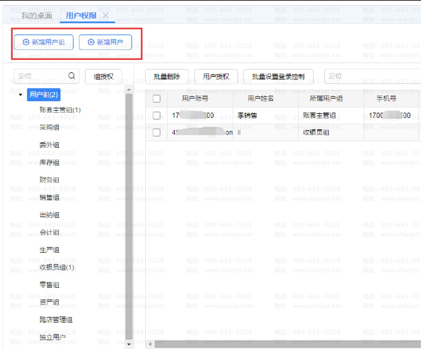Focus the right-side 定位 search field
The width and height of the screenshot is (421, 349).
(373, 76)
